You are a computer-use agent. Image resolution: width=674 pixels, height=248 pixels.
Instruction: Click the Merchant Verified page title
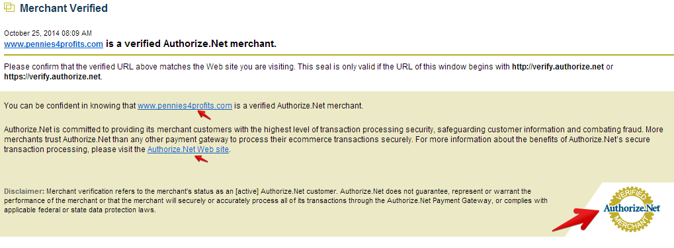pyautogui.click(x=63, y=8)
